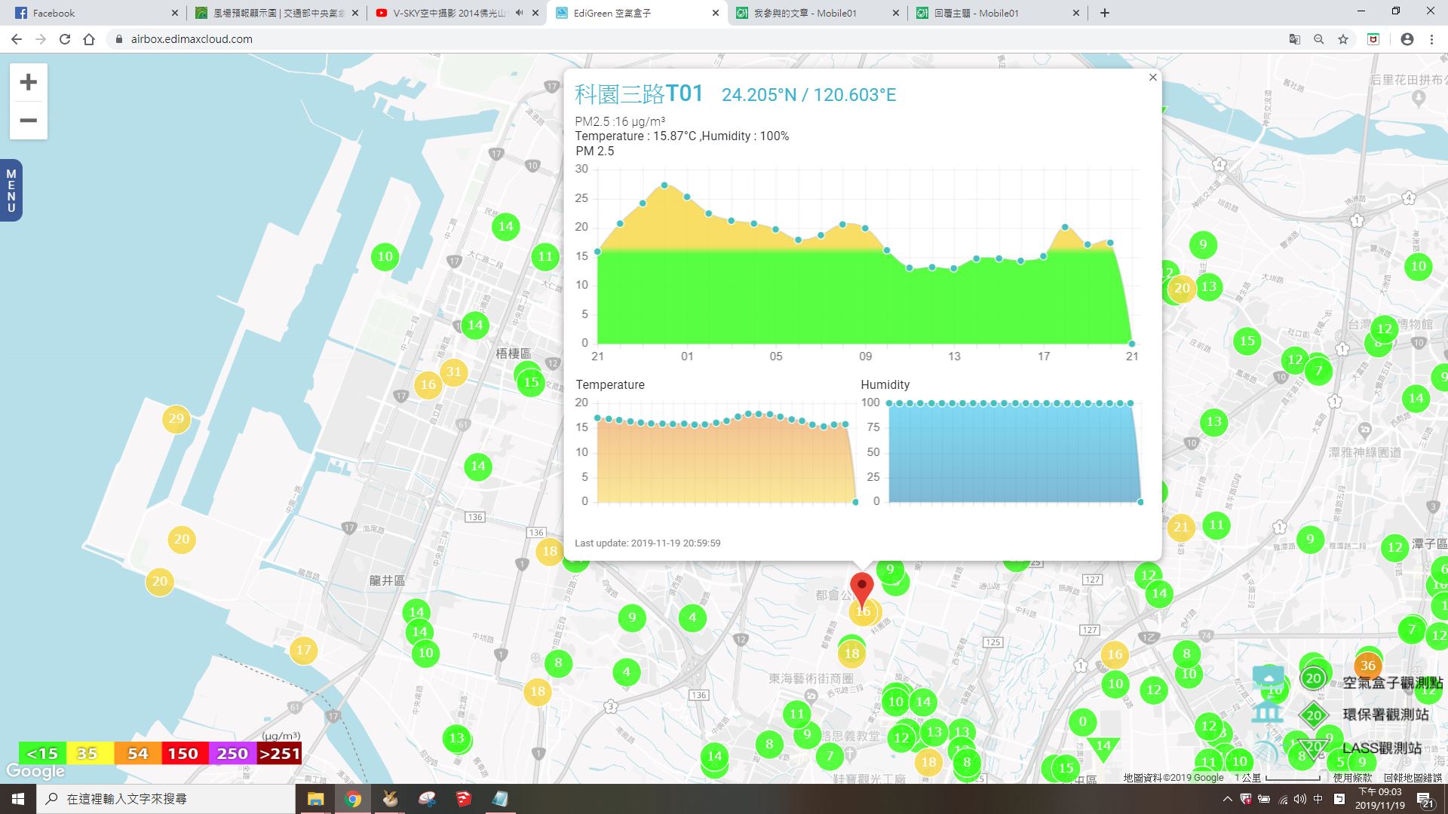This screenshot has height=814, width=1448.
Task: Click 回報地圖錯誤 report map error link
Action: [x=1412, y=778]
